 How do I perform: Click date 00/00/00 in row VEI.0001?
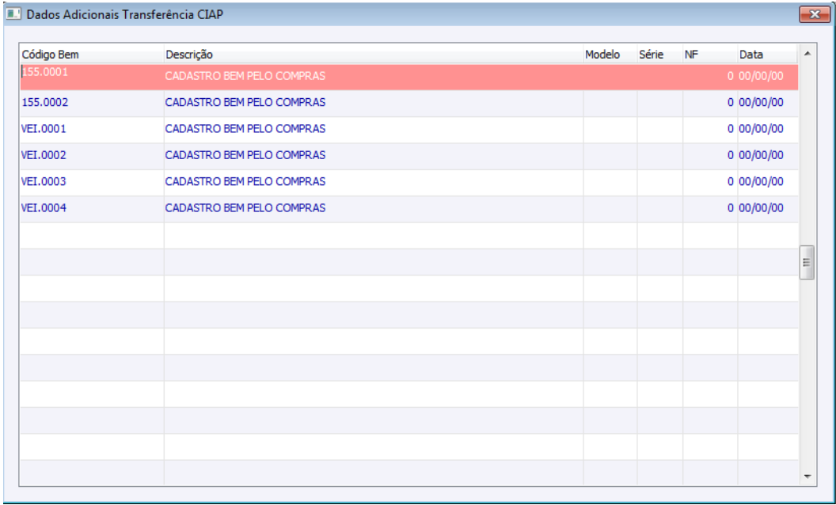coord(761,129)
